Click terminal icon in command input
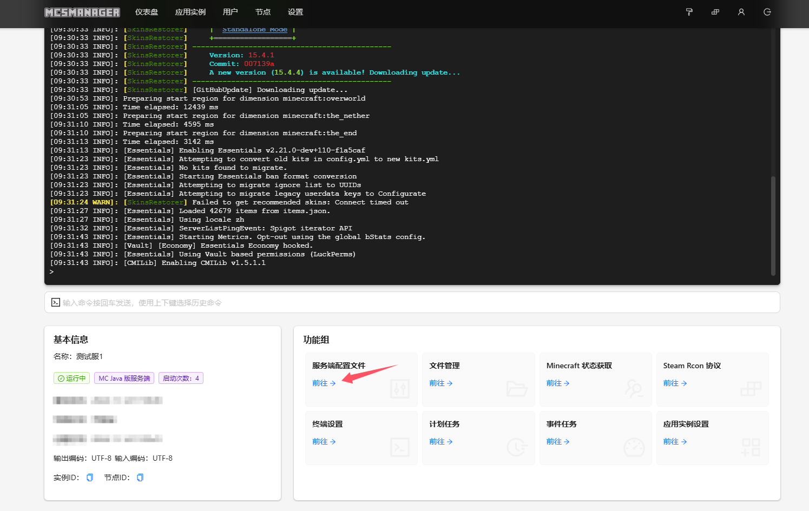Image resolution: width=809 pixels, height=511 pixels. click(x=56, y=302)
